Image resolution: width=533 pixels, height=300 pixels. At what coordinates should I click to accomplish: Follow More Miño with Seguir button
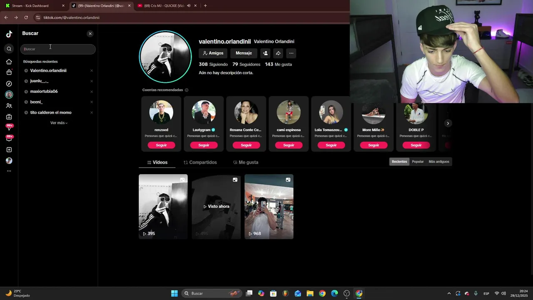[x=374, y=145]
